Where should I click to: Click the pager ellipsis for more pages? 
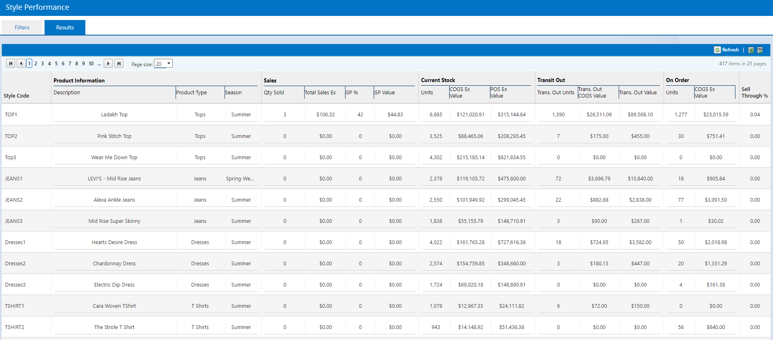pos(99,64)
